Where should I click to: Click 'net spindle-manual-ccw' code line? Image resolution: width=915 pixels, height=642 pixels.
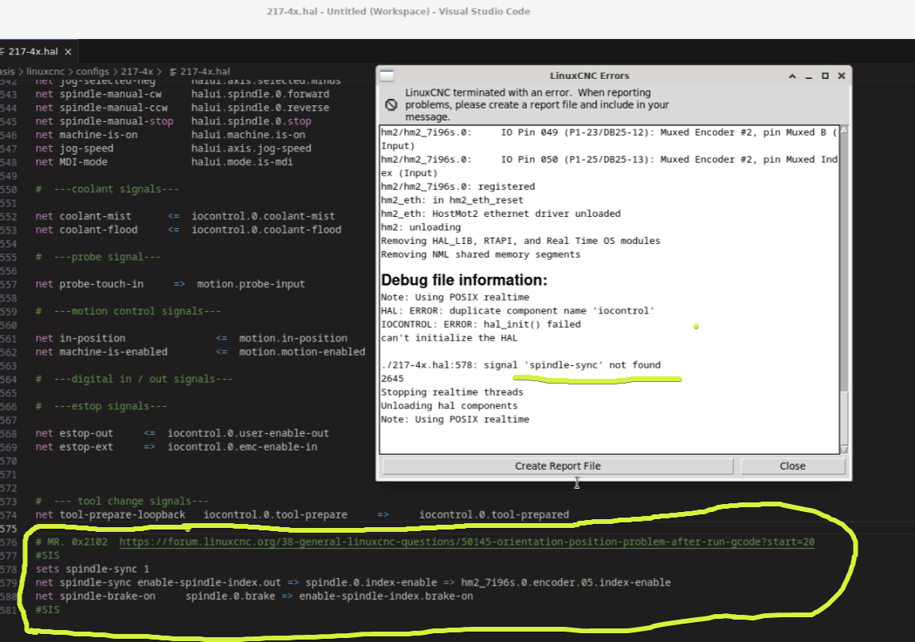[x=182, y=108]
